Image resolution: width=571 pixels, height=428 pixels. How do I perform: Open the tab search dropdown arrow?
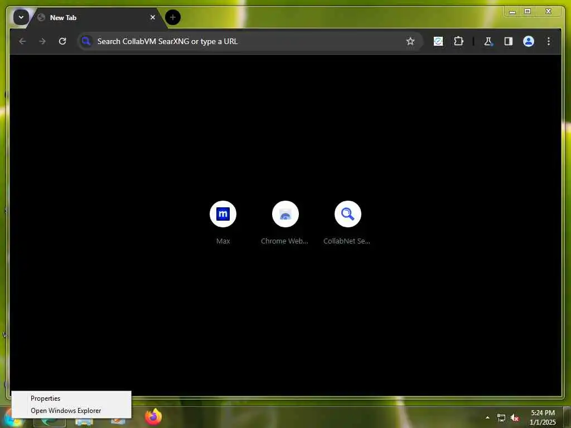click(x=21, y=17)
